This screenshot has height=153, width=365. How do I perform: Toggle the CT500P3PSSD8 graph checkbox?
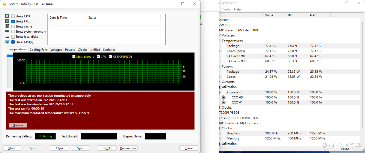coord(110,56)
